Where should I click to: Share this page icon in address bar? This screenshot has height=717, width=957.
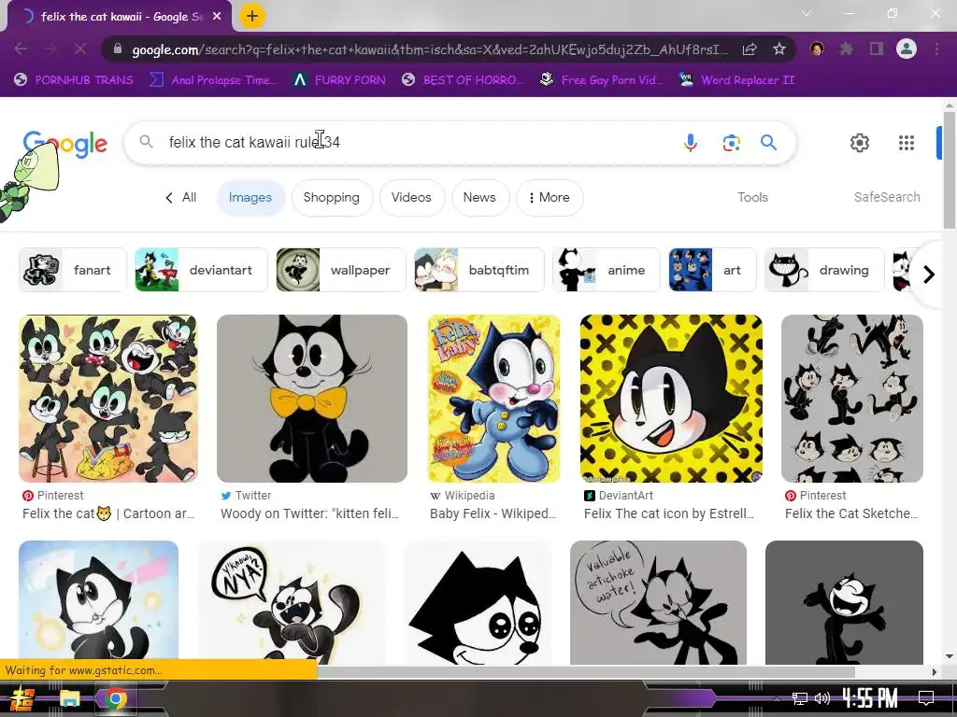(x=750, y=49)
